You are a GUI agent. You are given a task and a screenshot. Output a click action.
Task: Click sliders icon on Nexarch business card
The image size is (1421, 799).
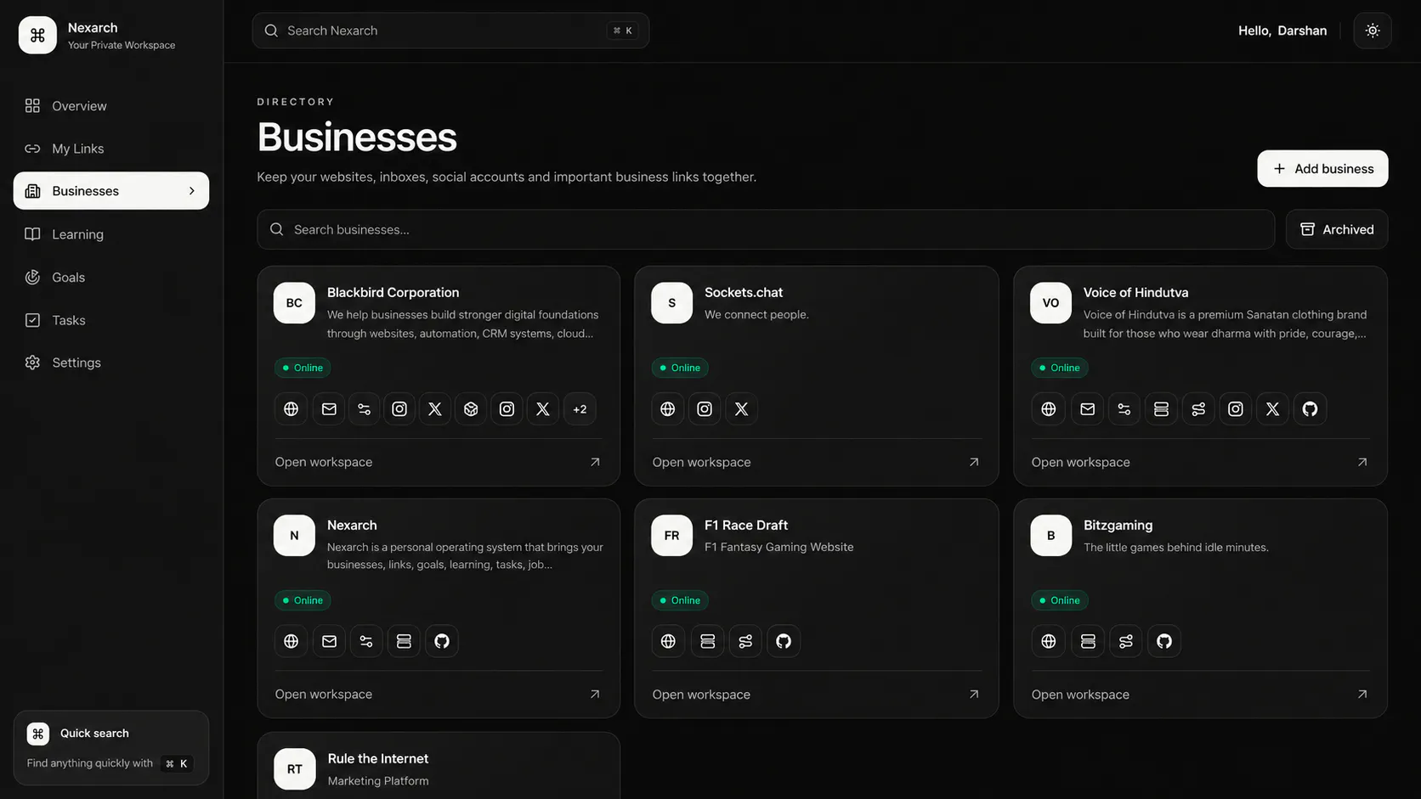[x=366, y=641]
